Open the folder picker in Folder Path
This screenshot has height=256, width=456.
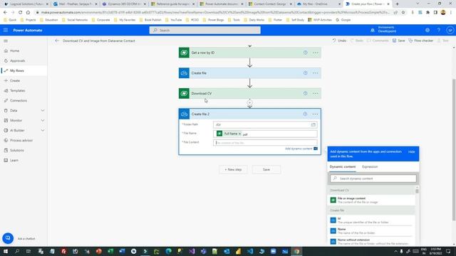click(x=313, y=125)
